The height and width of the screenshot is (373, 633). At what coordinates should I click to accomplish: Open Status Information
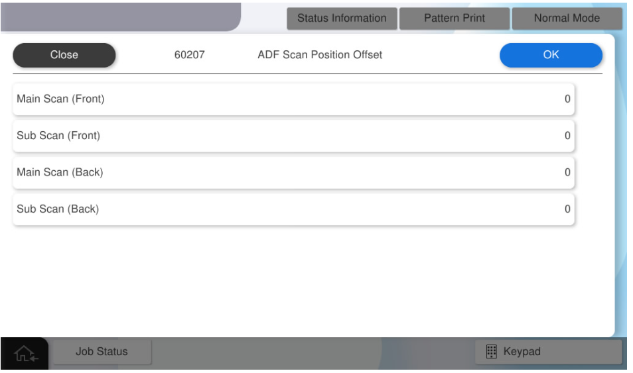[342, 19]
